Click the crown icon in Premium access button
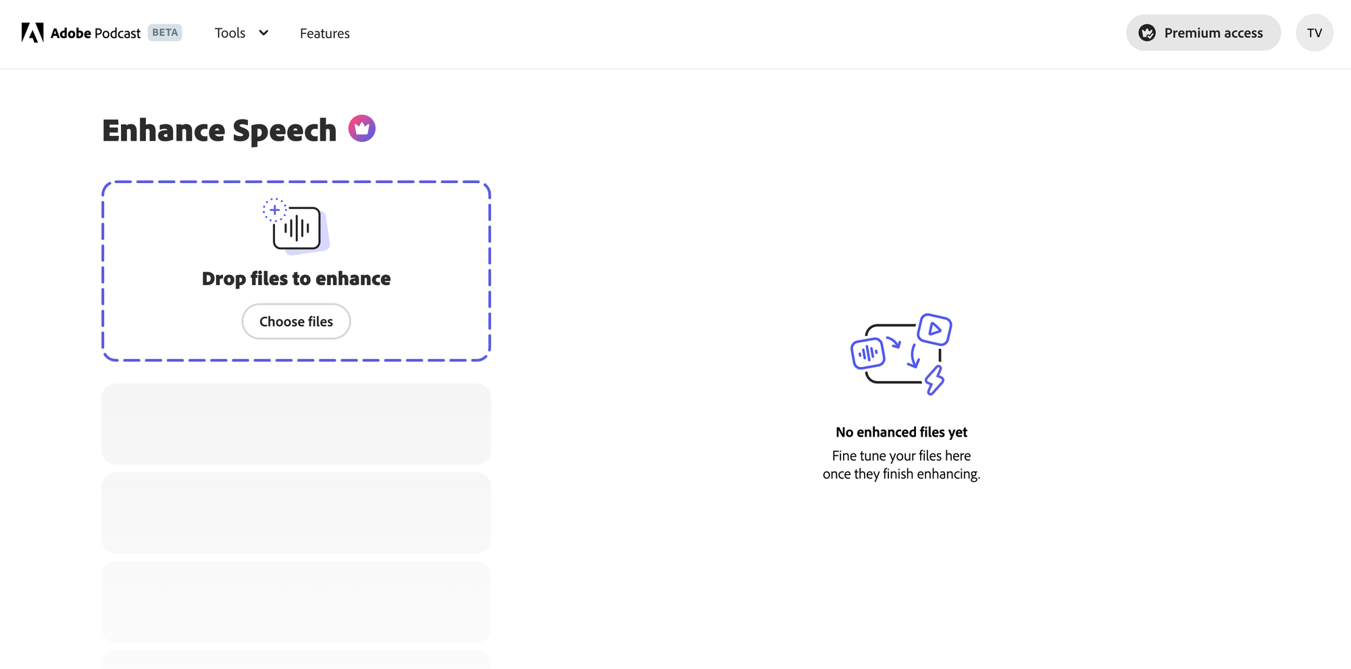Image resolution: width=1351 pixels, height=669 pixels. point(1146,32)
